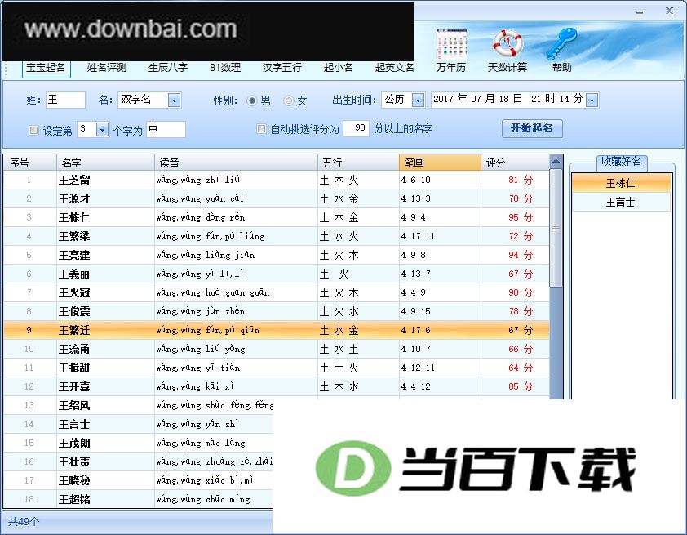The height and width of the screenshot is (535, 687).
Task: Switch to the 宝宝起名 tab
Action: 46,68
